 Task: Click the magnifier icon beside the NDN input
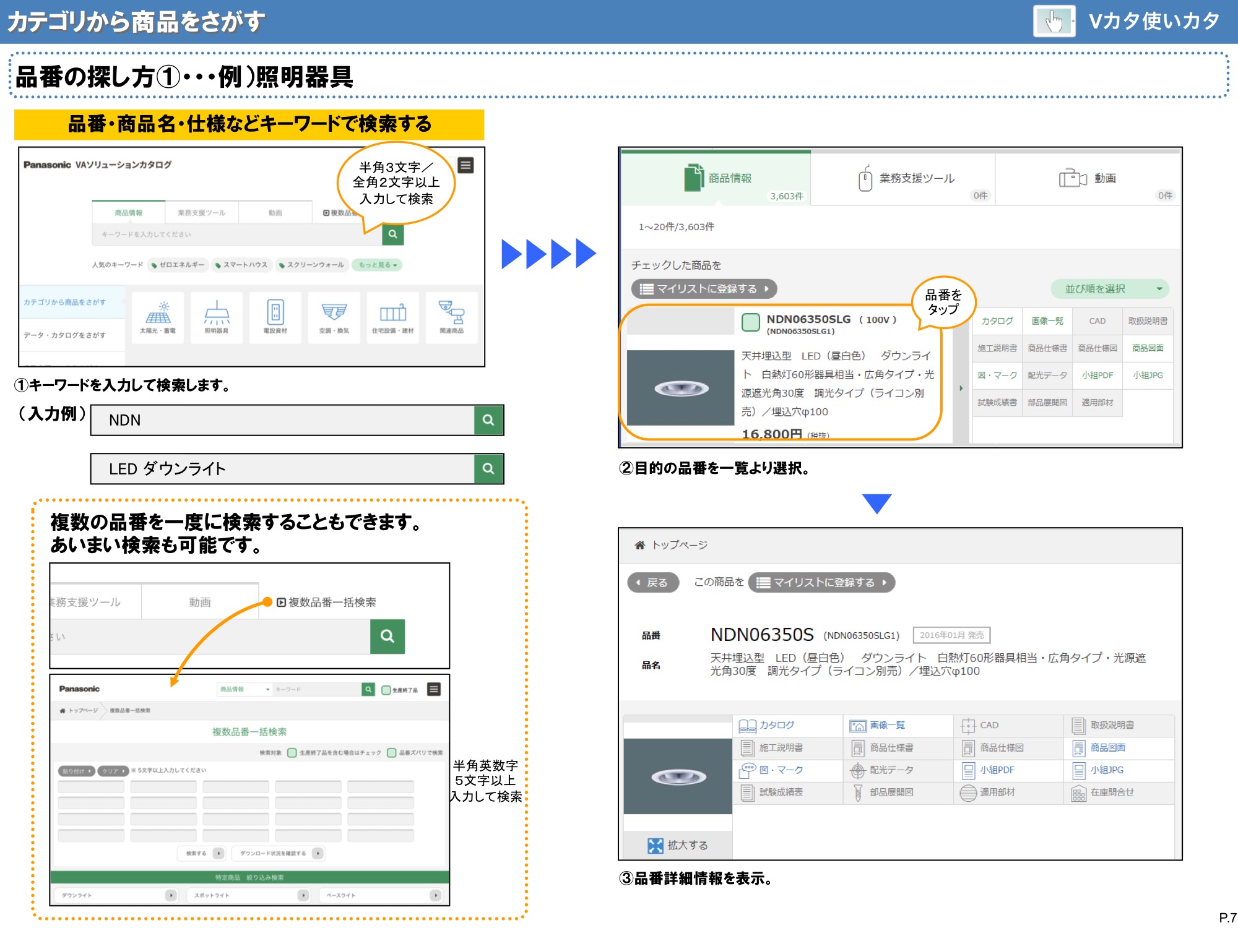(488, 420)
